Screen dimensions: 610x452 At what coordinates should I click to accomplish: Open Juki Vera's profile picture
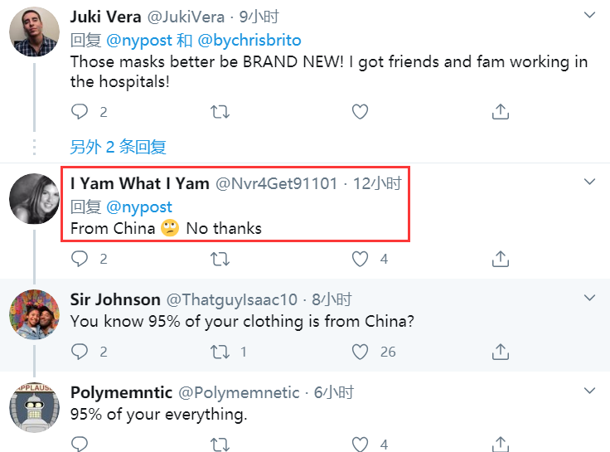click(34, 33)
